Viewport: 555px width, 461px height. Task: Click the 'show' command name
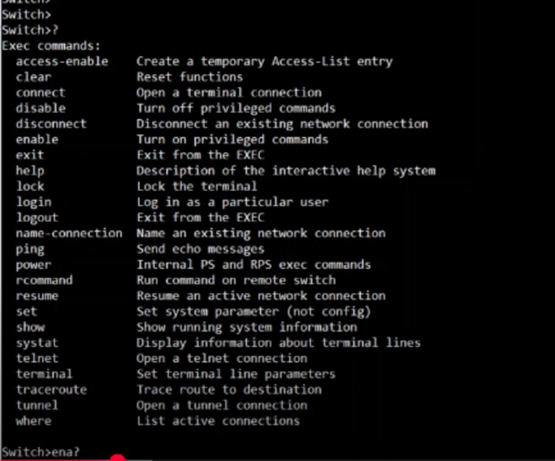tap(30, 327)
